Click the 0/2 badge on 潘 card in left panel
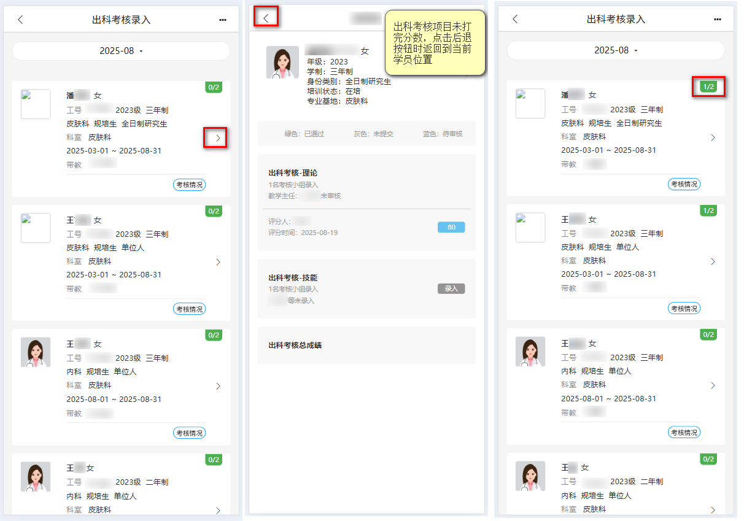Image resolution: width=744 pixels, height=521 pixels. pyautogui.click(x=214, y=87)
